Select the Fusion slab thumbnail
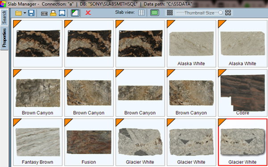 coord(89,142)
